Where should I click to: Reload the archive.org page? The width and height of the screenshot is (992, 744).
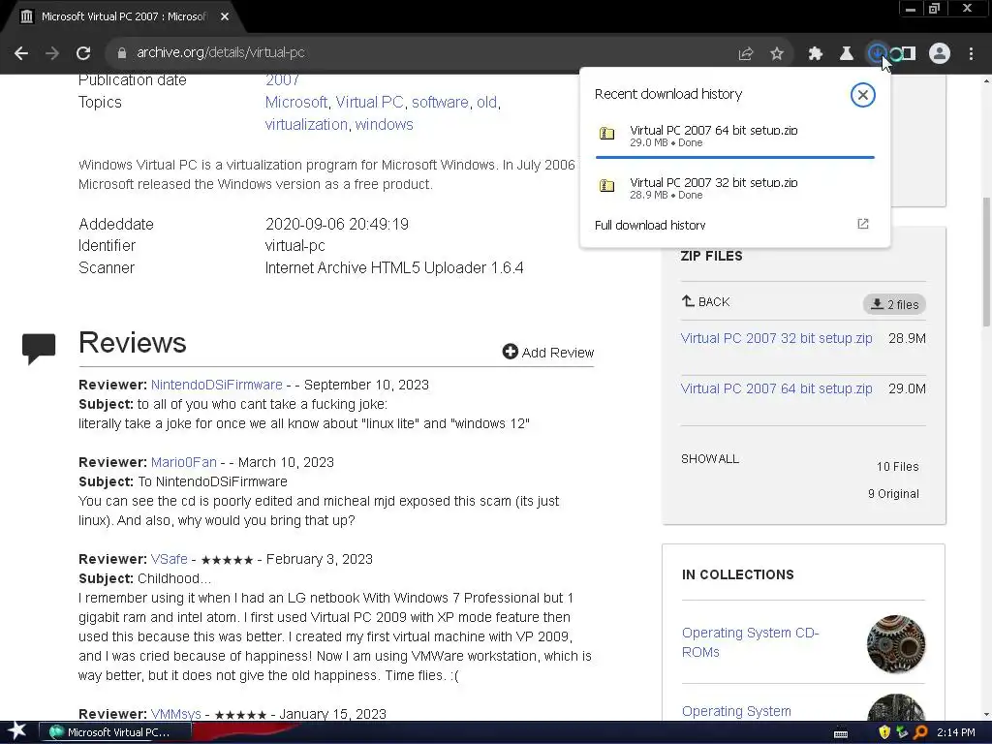[83, 53]
